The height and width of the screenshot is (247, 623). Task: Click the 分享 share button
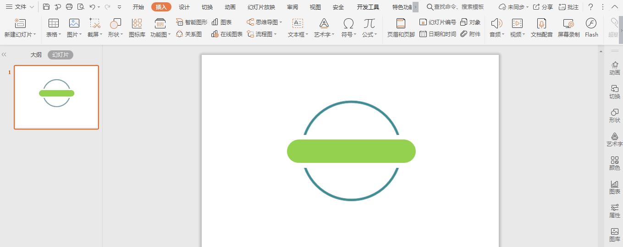click(x=543, y=7)
